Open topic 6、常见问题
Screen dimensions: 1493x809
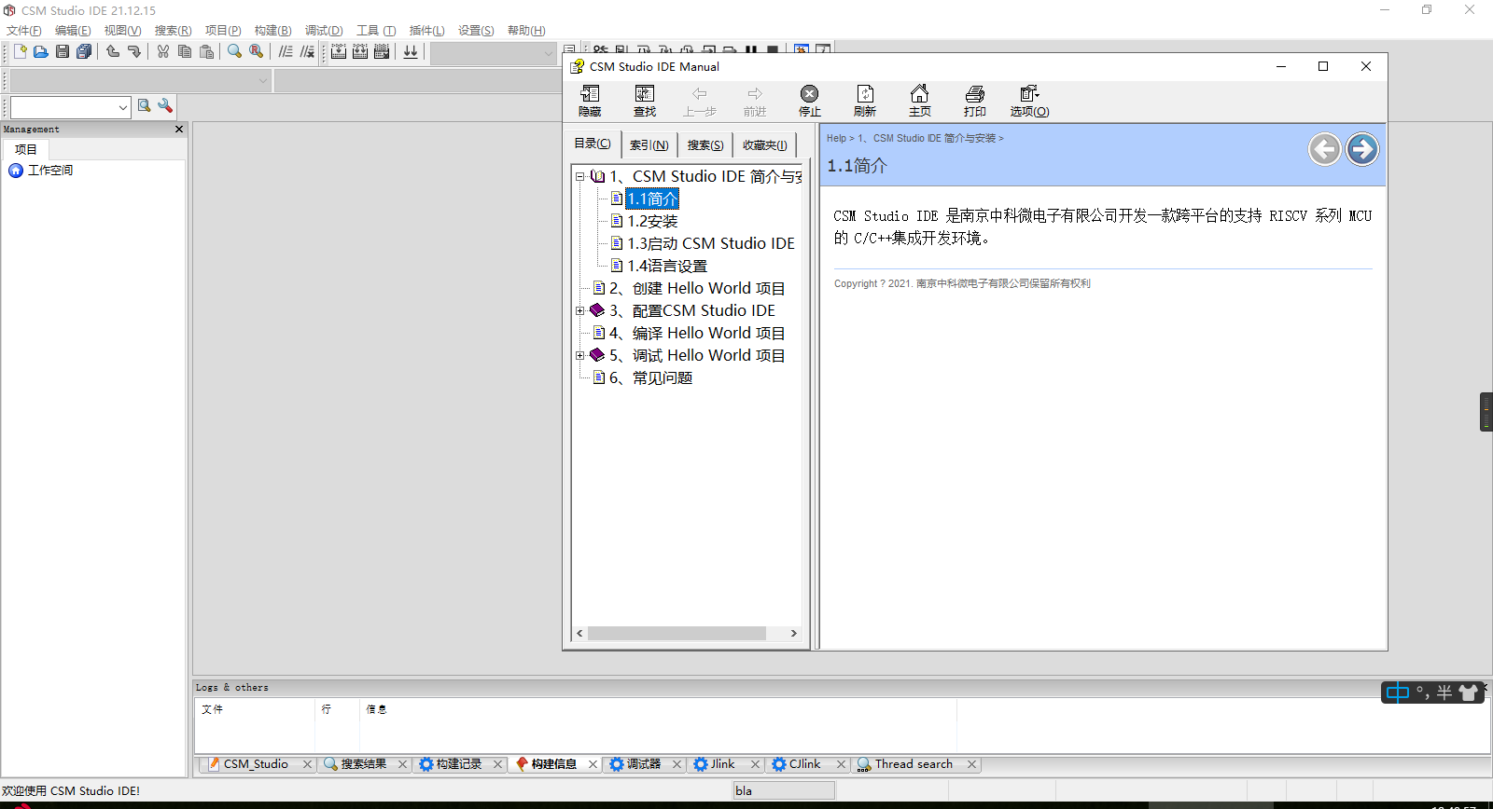pyautogui.click(x=650, y=377)
